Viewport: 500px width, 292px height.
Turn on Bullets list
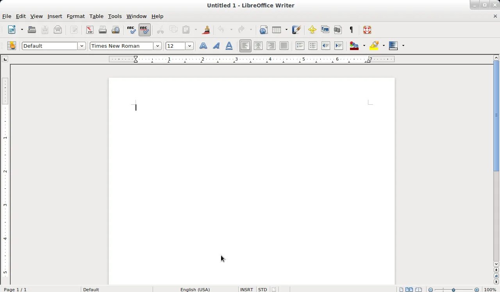click(x=313, y=46)
